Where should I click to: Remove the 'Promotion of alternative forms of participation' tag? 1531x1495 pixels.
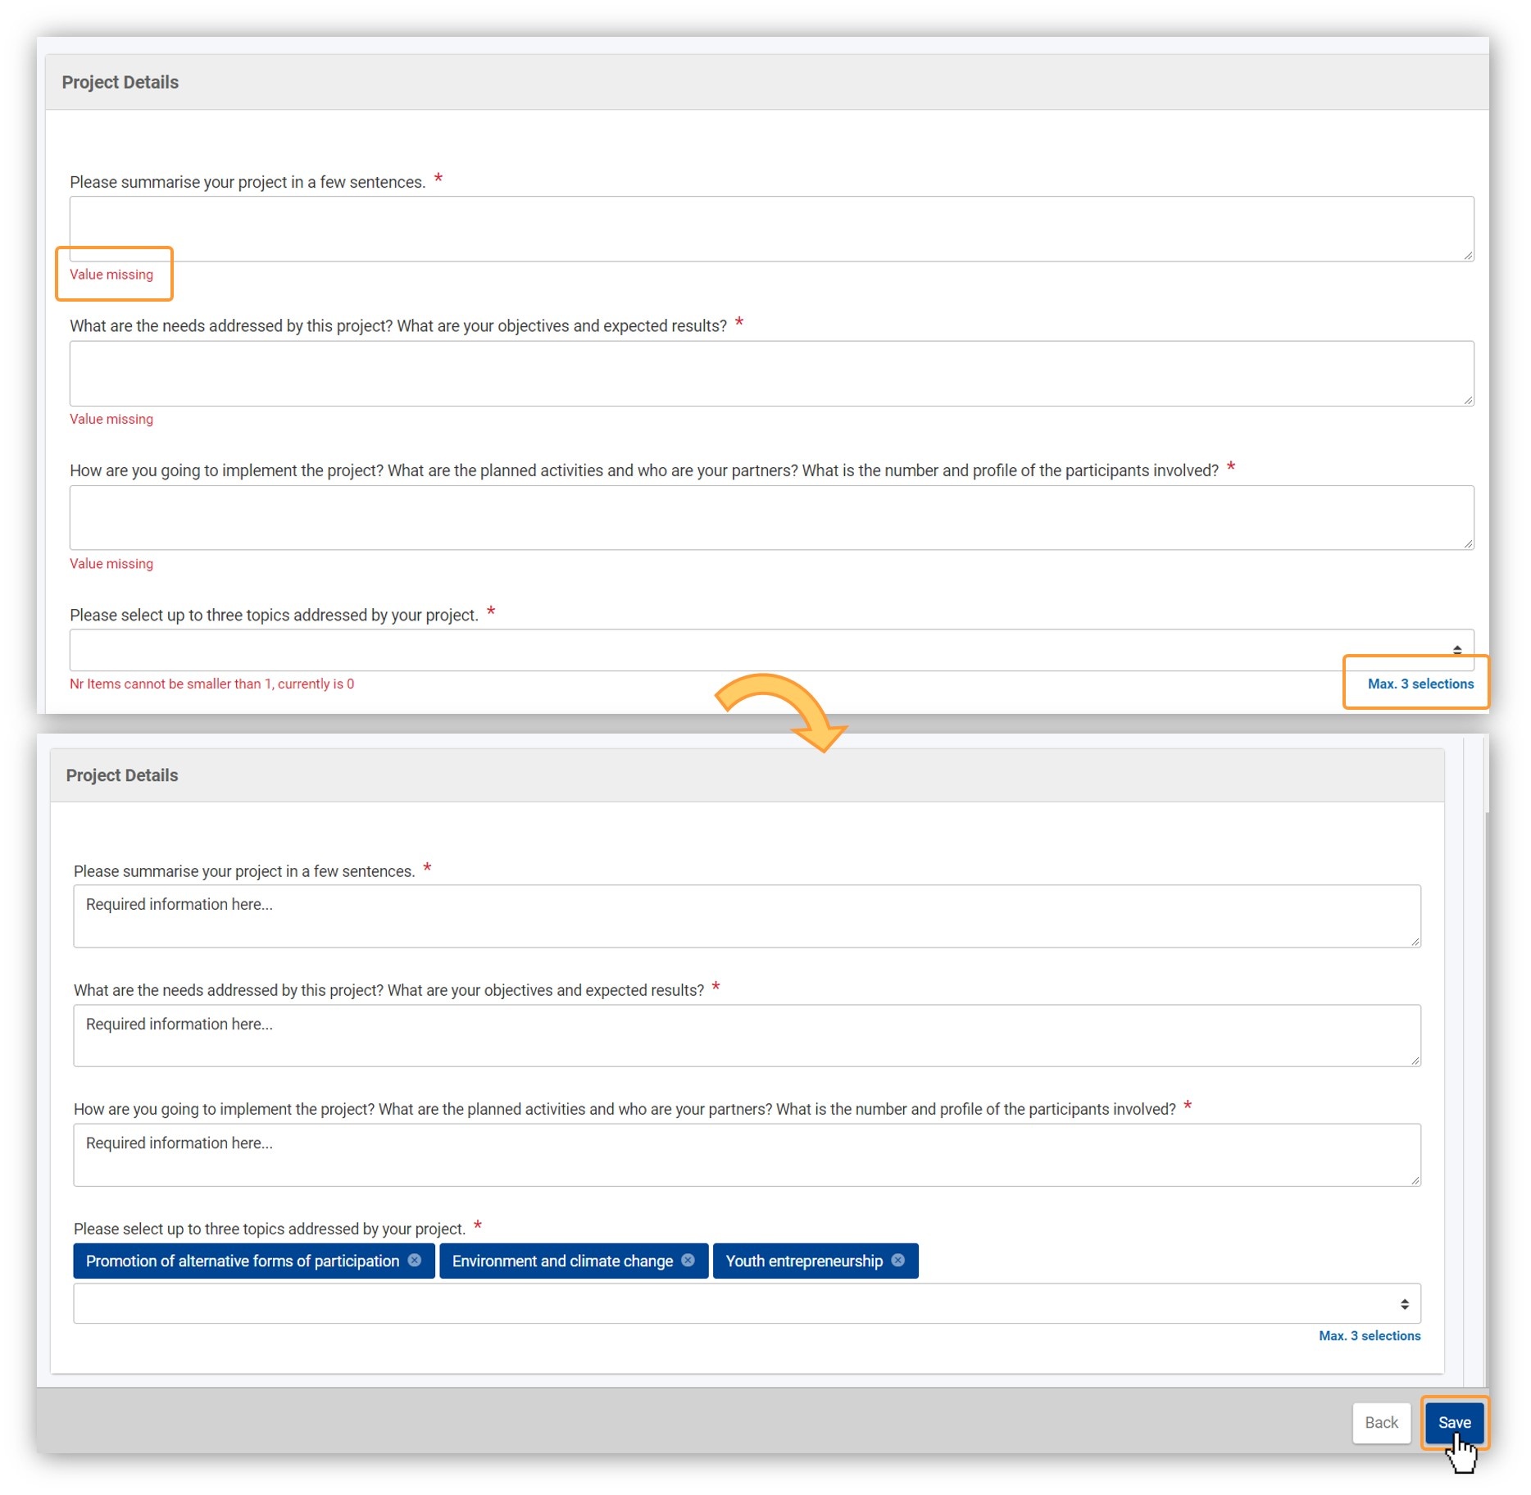coord(415,1260)
